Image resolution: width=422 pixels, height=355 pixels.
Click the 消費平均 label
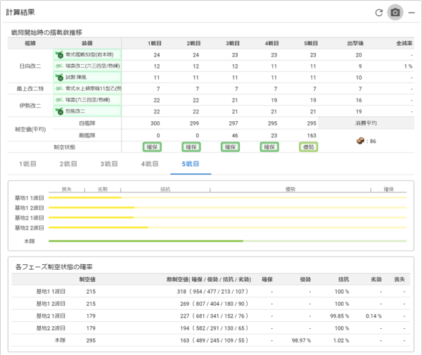point(366,123)
